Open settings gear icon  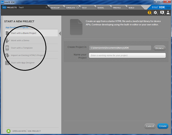155,13
